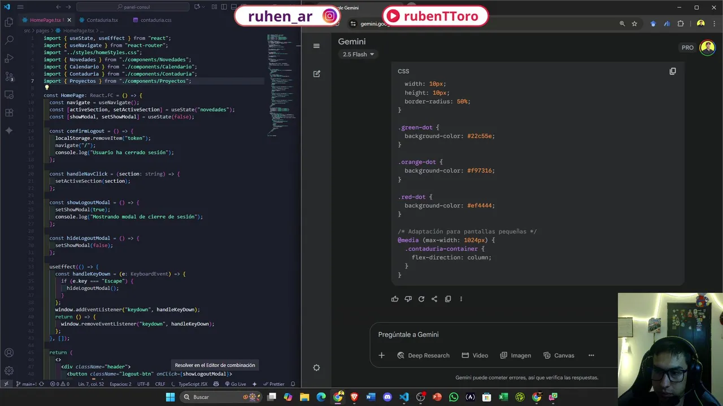Open Chrome's zoom icon in the address bar
This screenshot has width=723, height=406.
pos(622,24)
